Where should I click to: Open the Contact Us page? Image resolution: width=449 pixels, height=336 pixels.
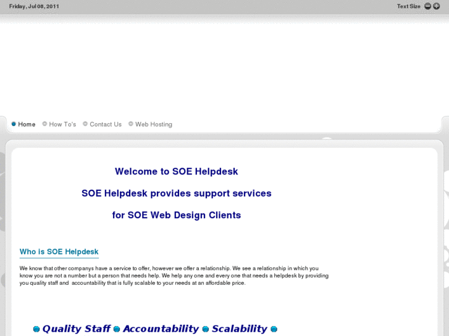pyautogui.click(x=106, y=125)
